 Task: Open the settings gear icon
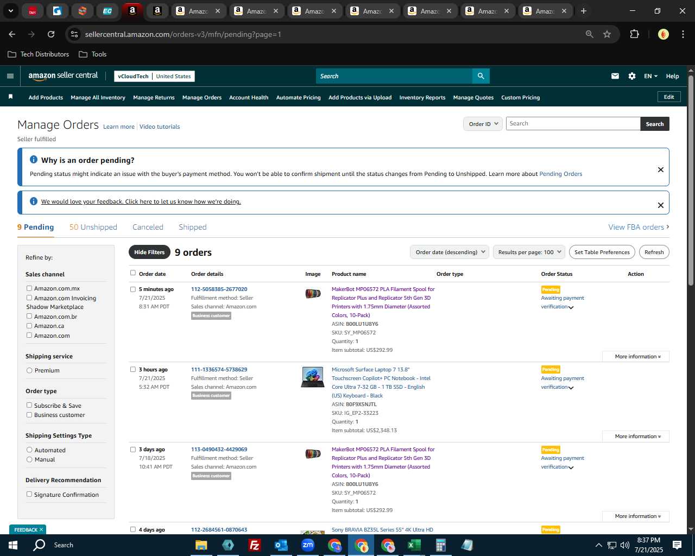(x=632, y=76)
